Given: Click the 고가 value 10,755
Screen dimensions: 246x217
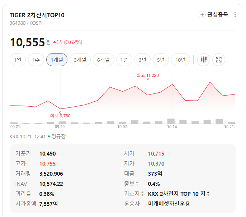Looking at the screenshot, I should click(x=48, y=164).
